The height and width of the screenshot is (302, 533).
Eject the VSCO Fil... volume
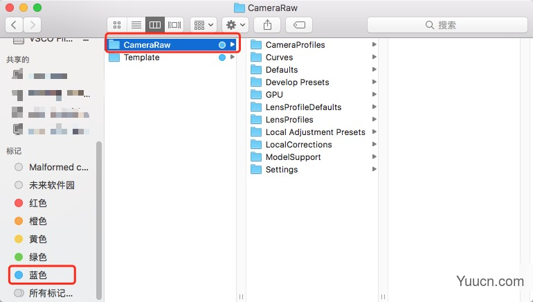86,39
